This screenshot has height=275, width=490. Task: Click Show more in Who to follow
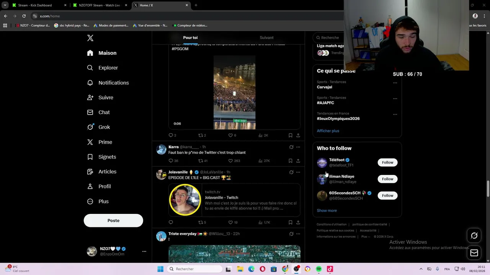pos(327,210)
